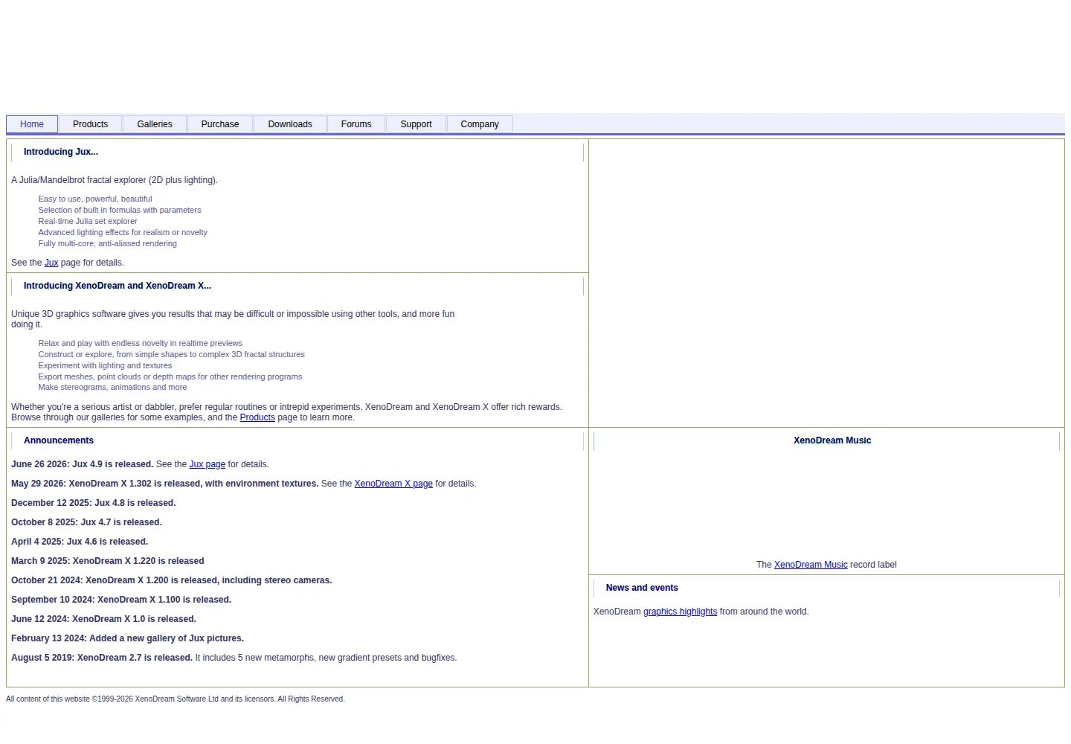Follow the Jux link in 'See the Jux page'

click(x=51, y=263)
